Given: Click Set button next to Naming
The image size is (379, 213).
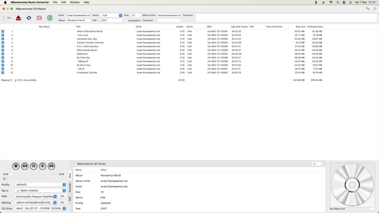Looking at the screenshot, I should click(62, 202).
